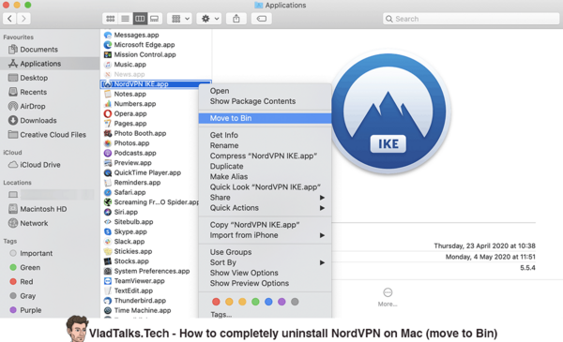563x342 pixels.
Task: Open the gear action menu
Action: pyautogui.click(x=209, y=19)
